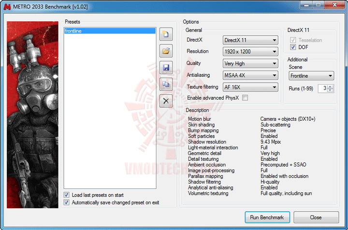Click the 'Parallax mapping' label
Viewport: 348px width, 230px height.
[x=205, y=176]
